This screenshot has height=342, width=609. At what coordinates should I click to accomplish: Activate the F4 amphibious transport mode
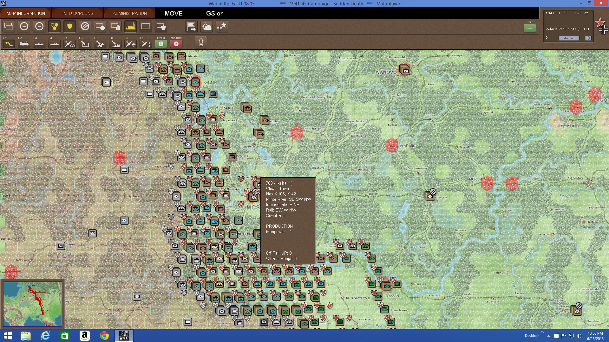(x=55, y=44)
